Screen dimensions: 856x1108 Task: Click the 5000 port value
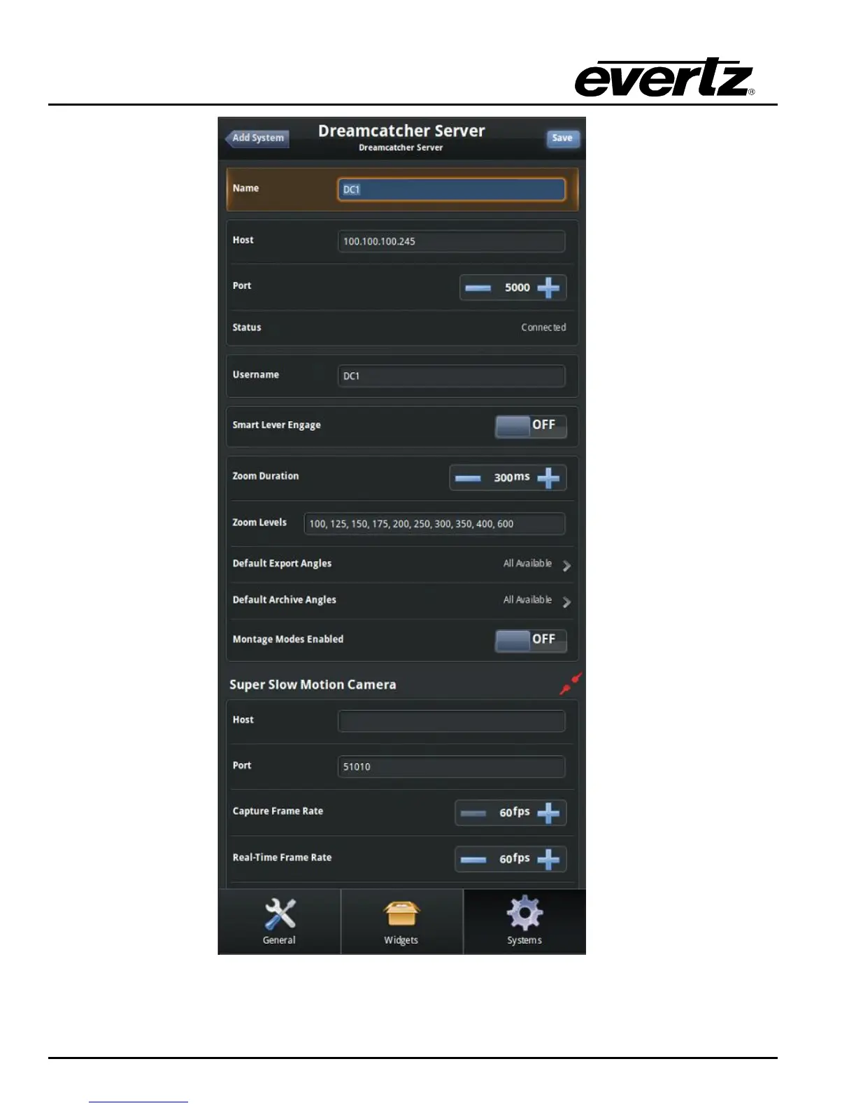[518, 287]
